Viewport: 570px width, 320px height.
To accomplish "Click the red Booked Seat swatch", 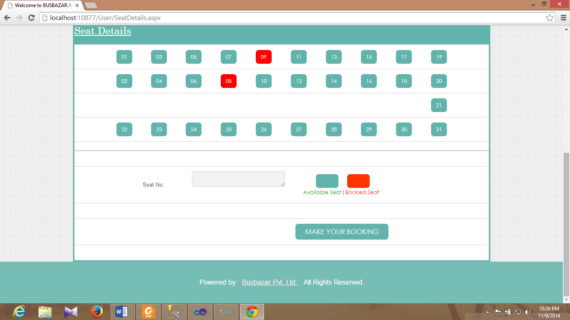I will point(358,181).
